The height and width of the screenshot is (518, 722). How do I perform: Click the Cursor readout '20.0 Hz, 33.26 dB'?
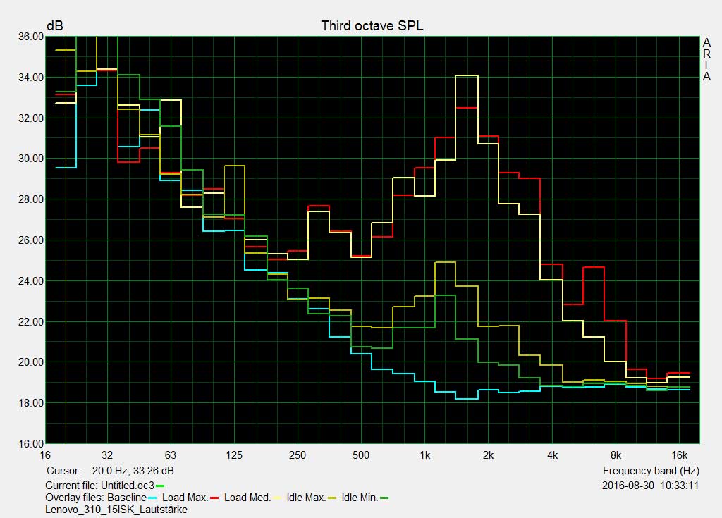[x=130, y=471]
